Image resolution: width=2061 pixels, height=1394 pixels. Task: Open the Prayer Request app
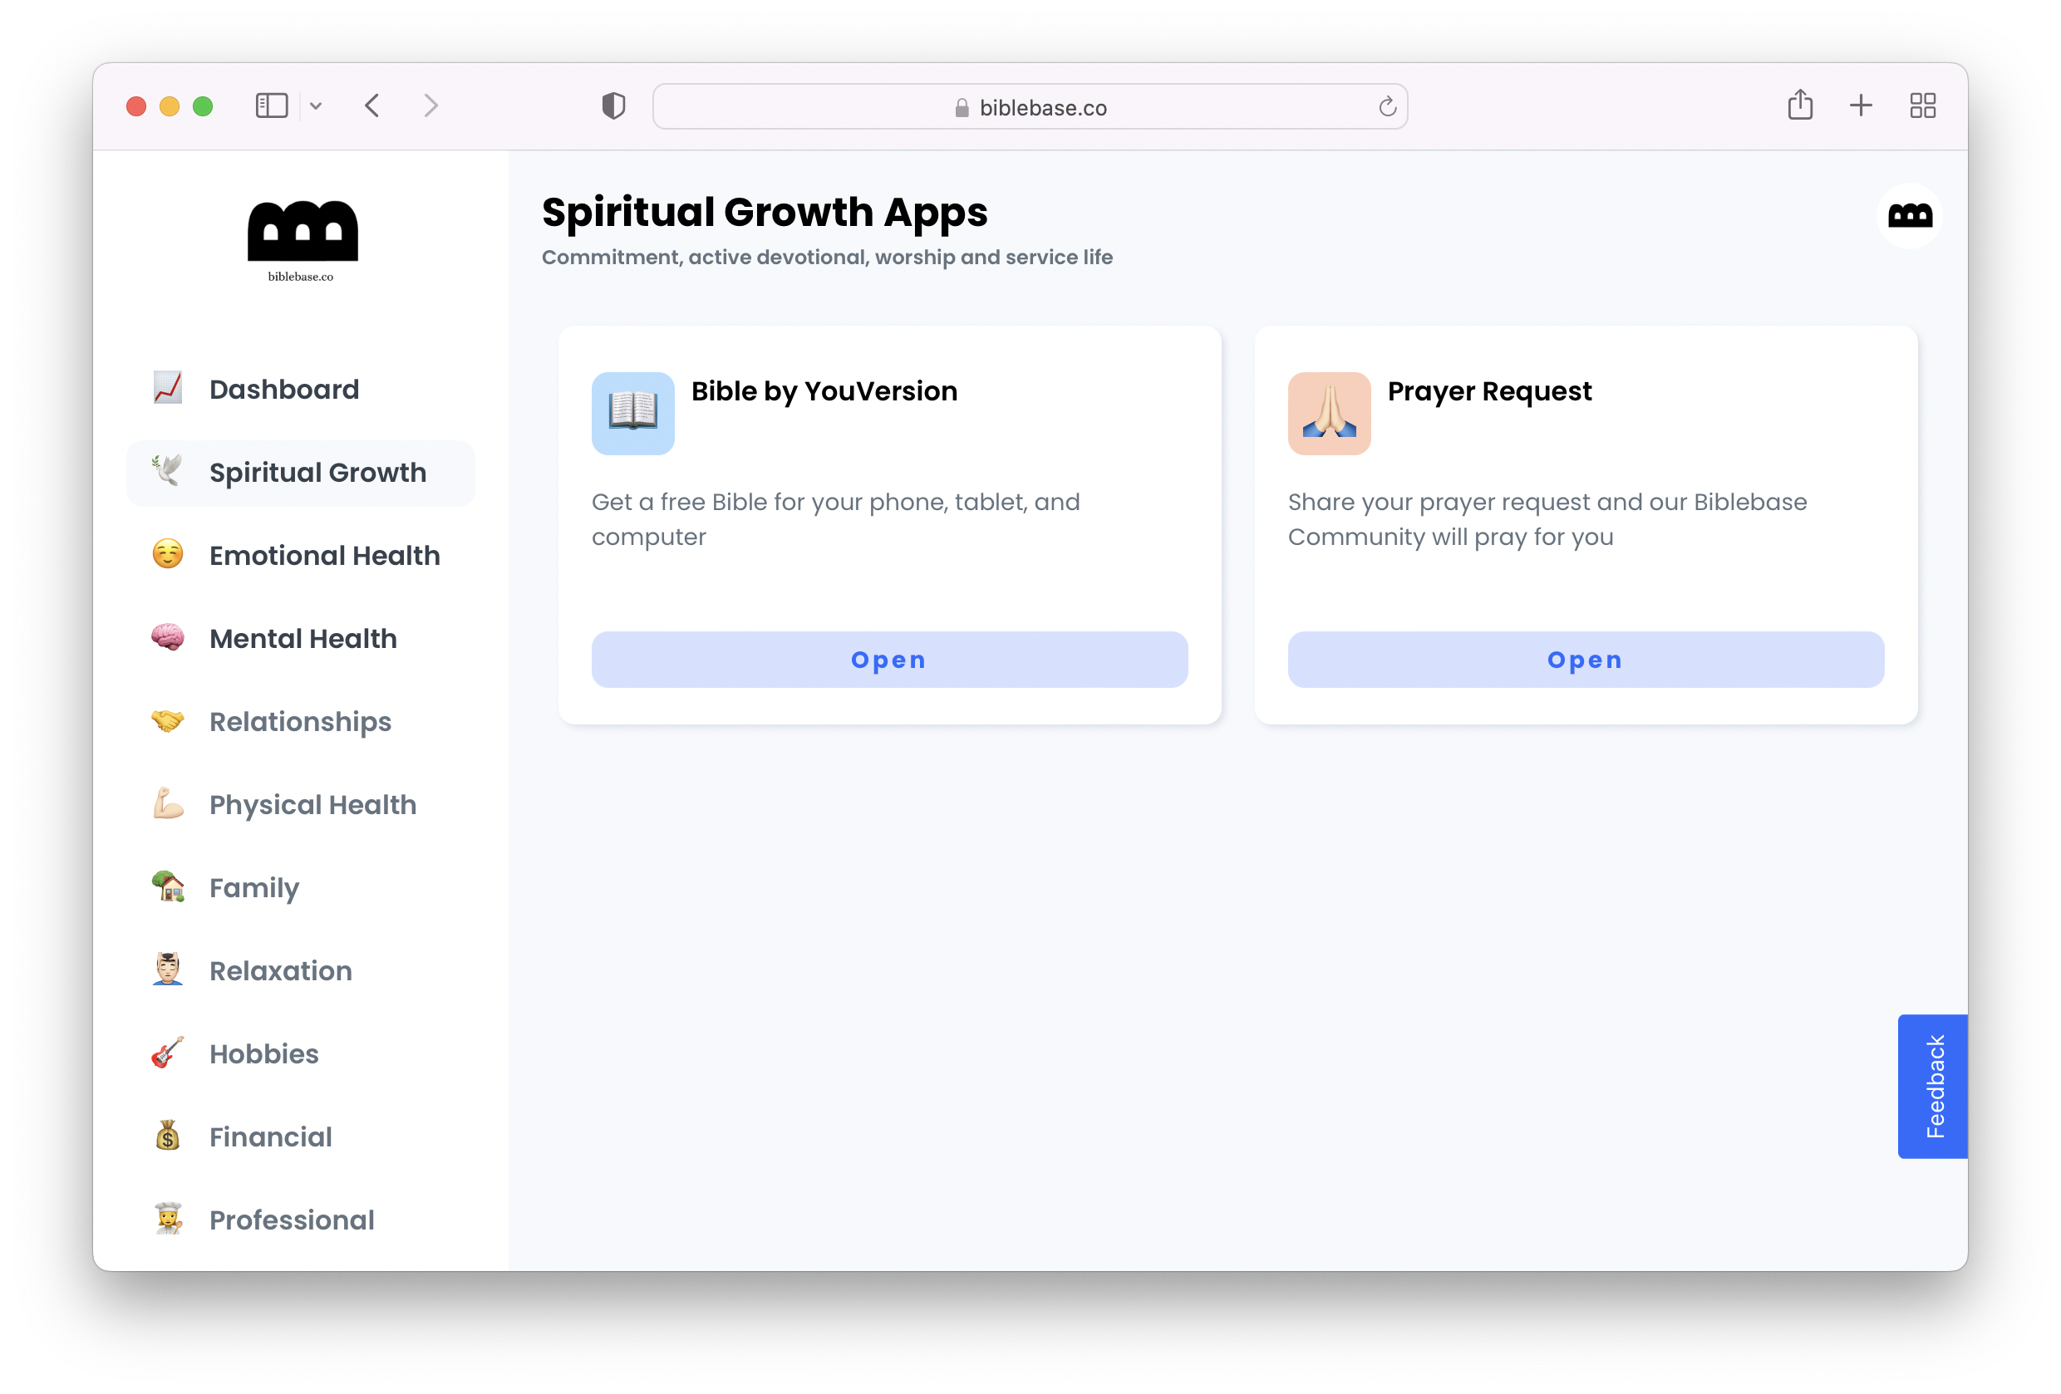(x=1585, y=660)
